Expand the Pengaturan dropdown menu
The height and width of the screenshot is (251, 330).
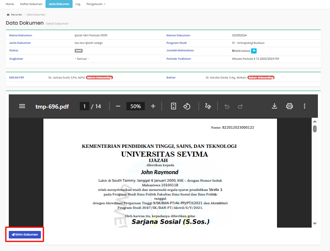point(96,4)
